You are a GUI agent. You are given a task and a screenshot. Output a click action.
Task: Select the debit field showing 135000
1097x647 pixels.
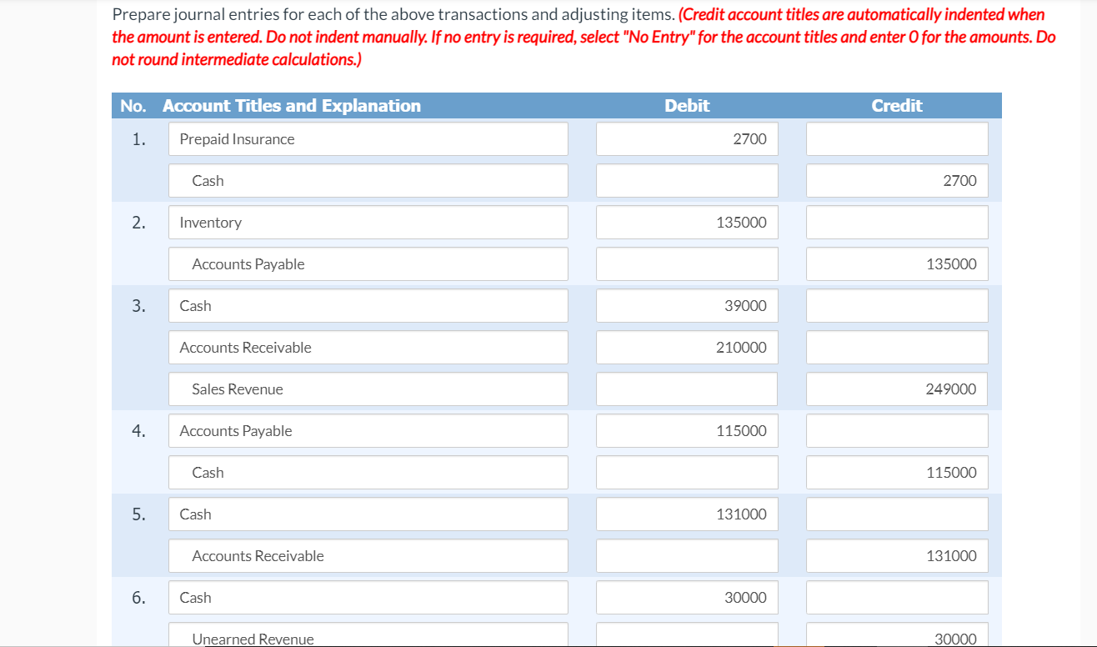[x=687, y=223]
